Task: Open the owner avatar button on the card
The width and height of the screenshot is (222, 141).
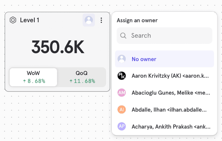Action: [89, 20]
